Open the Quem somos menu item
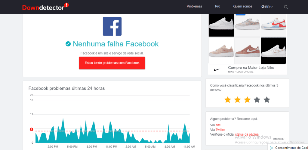The width and height of the screenshot is (308, 150). pos(243,6)
